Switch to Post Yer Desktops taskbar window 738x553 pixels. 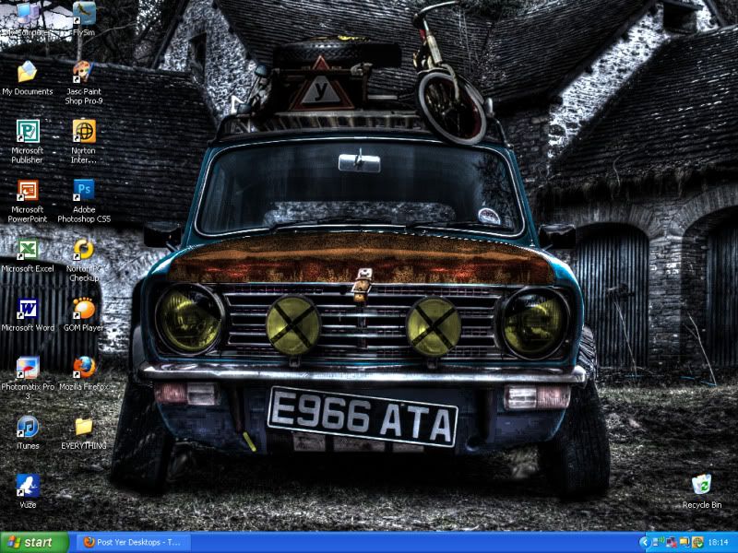coord(132,543)
